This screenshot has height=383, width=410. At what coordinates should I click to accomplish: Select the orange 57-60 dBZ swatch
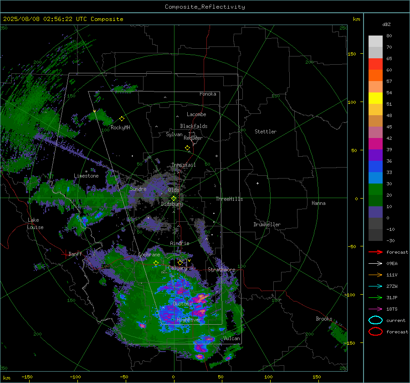375,76
